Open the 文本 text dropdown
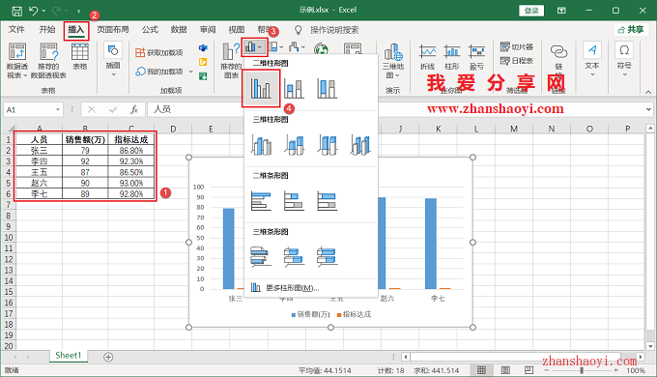The width and height of the screenshot is (657, 377). pyautogui.click(x=592, y=59)
